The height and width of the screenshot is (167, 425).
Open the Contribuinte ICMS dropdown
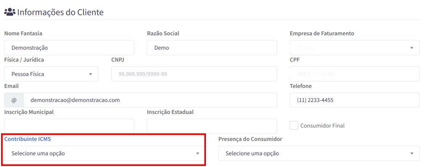(x=104, y=154)
